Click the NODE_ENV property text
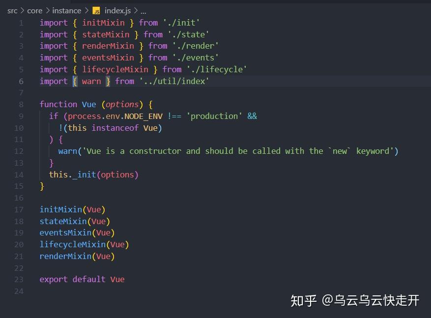Viewport: 431px width, 318px height. 144,116
